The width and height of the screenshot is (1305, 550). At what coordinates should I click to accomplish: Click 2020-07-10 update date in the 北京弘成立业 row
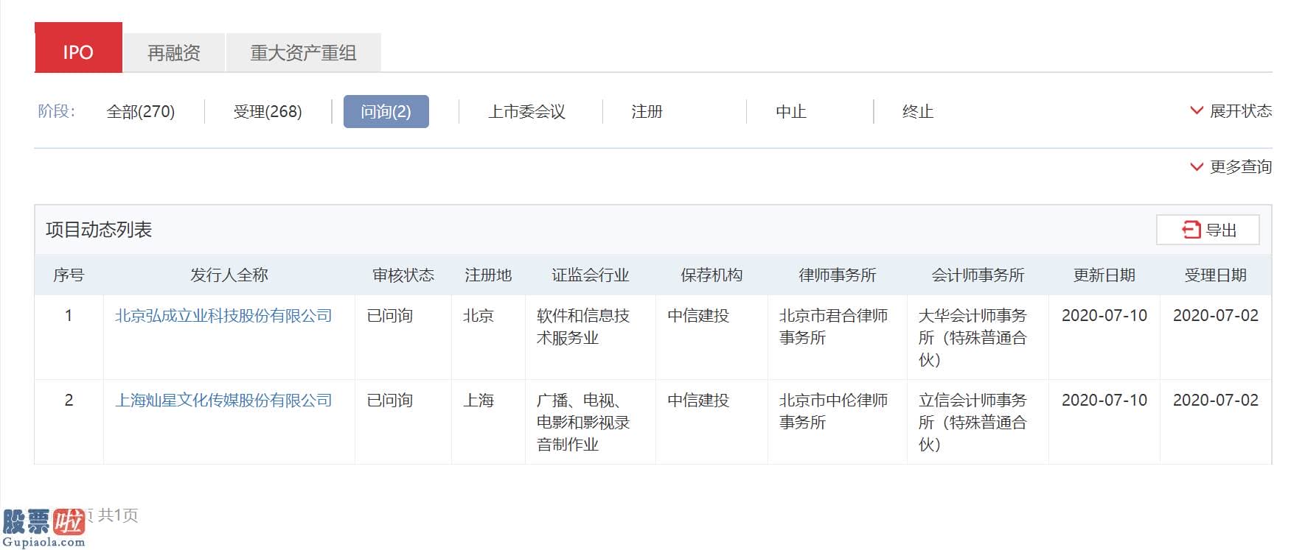[1104, 316]
